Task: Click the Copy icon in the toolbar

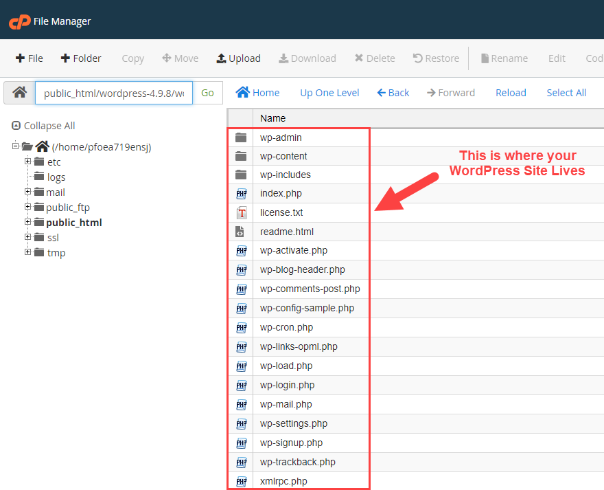Action: coord(132,58)
